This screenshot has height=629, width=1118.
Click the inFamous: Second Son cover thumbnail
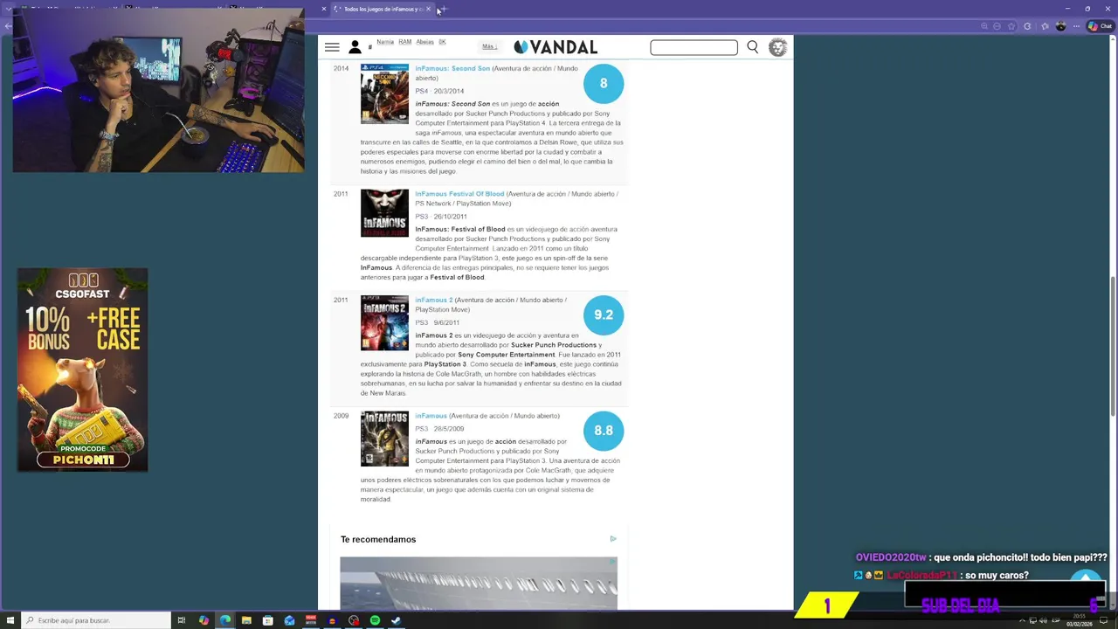click(384, 93)
